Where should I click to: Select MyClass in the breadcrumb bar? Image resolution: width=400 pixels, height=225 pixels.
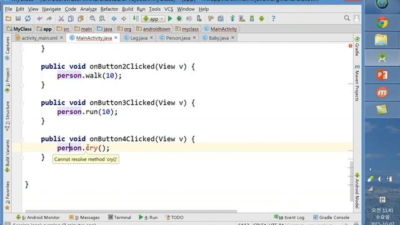(x=19, y=29)
